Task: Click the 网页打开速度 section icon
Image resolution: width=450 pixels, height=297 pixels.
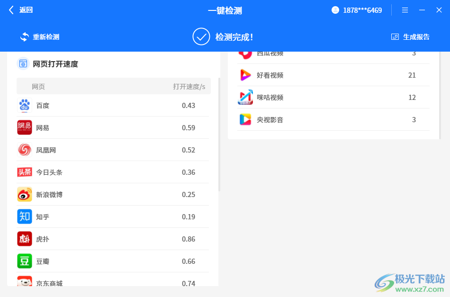Action: point(23,63)
